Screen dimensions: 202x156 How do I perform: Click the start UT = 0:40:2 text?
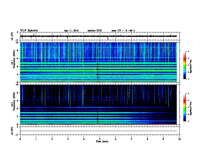tap(123, 31)
